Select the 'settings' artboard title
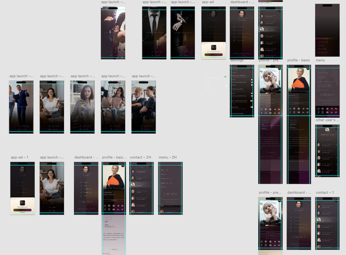346x255 pixels. point(237,60)
